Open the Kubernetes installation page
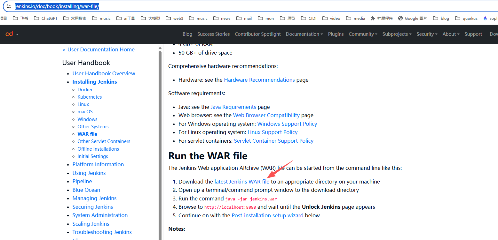The image size is (498, 240). (x=90, y=97)
